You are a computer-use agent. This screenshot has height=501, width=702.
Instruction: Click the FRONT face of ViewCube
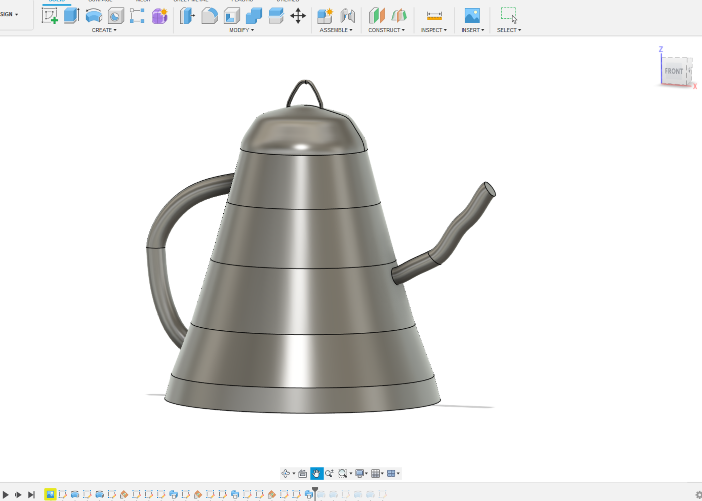674,71
